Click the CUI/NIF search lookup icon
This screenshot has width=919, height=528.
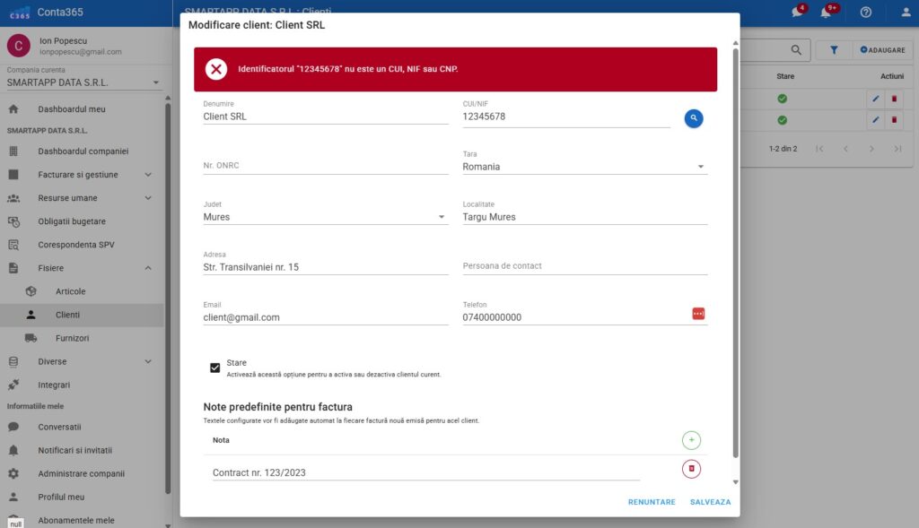pyautogui.click(x=694, y=117)
